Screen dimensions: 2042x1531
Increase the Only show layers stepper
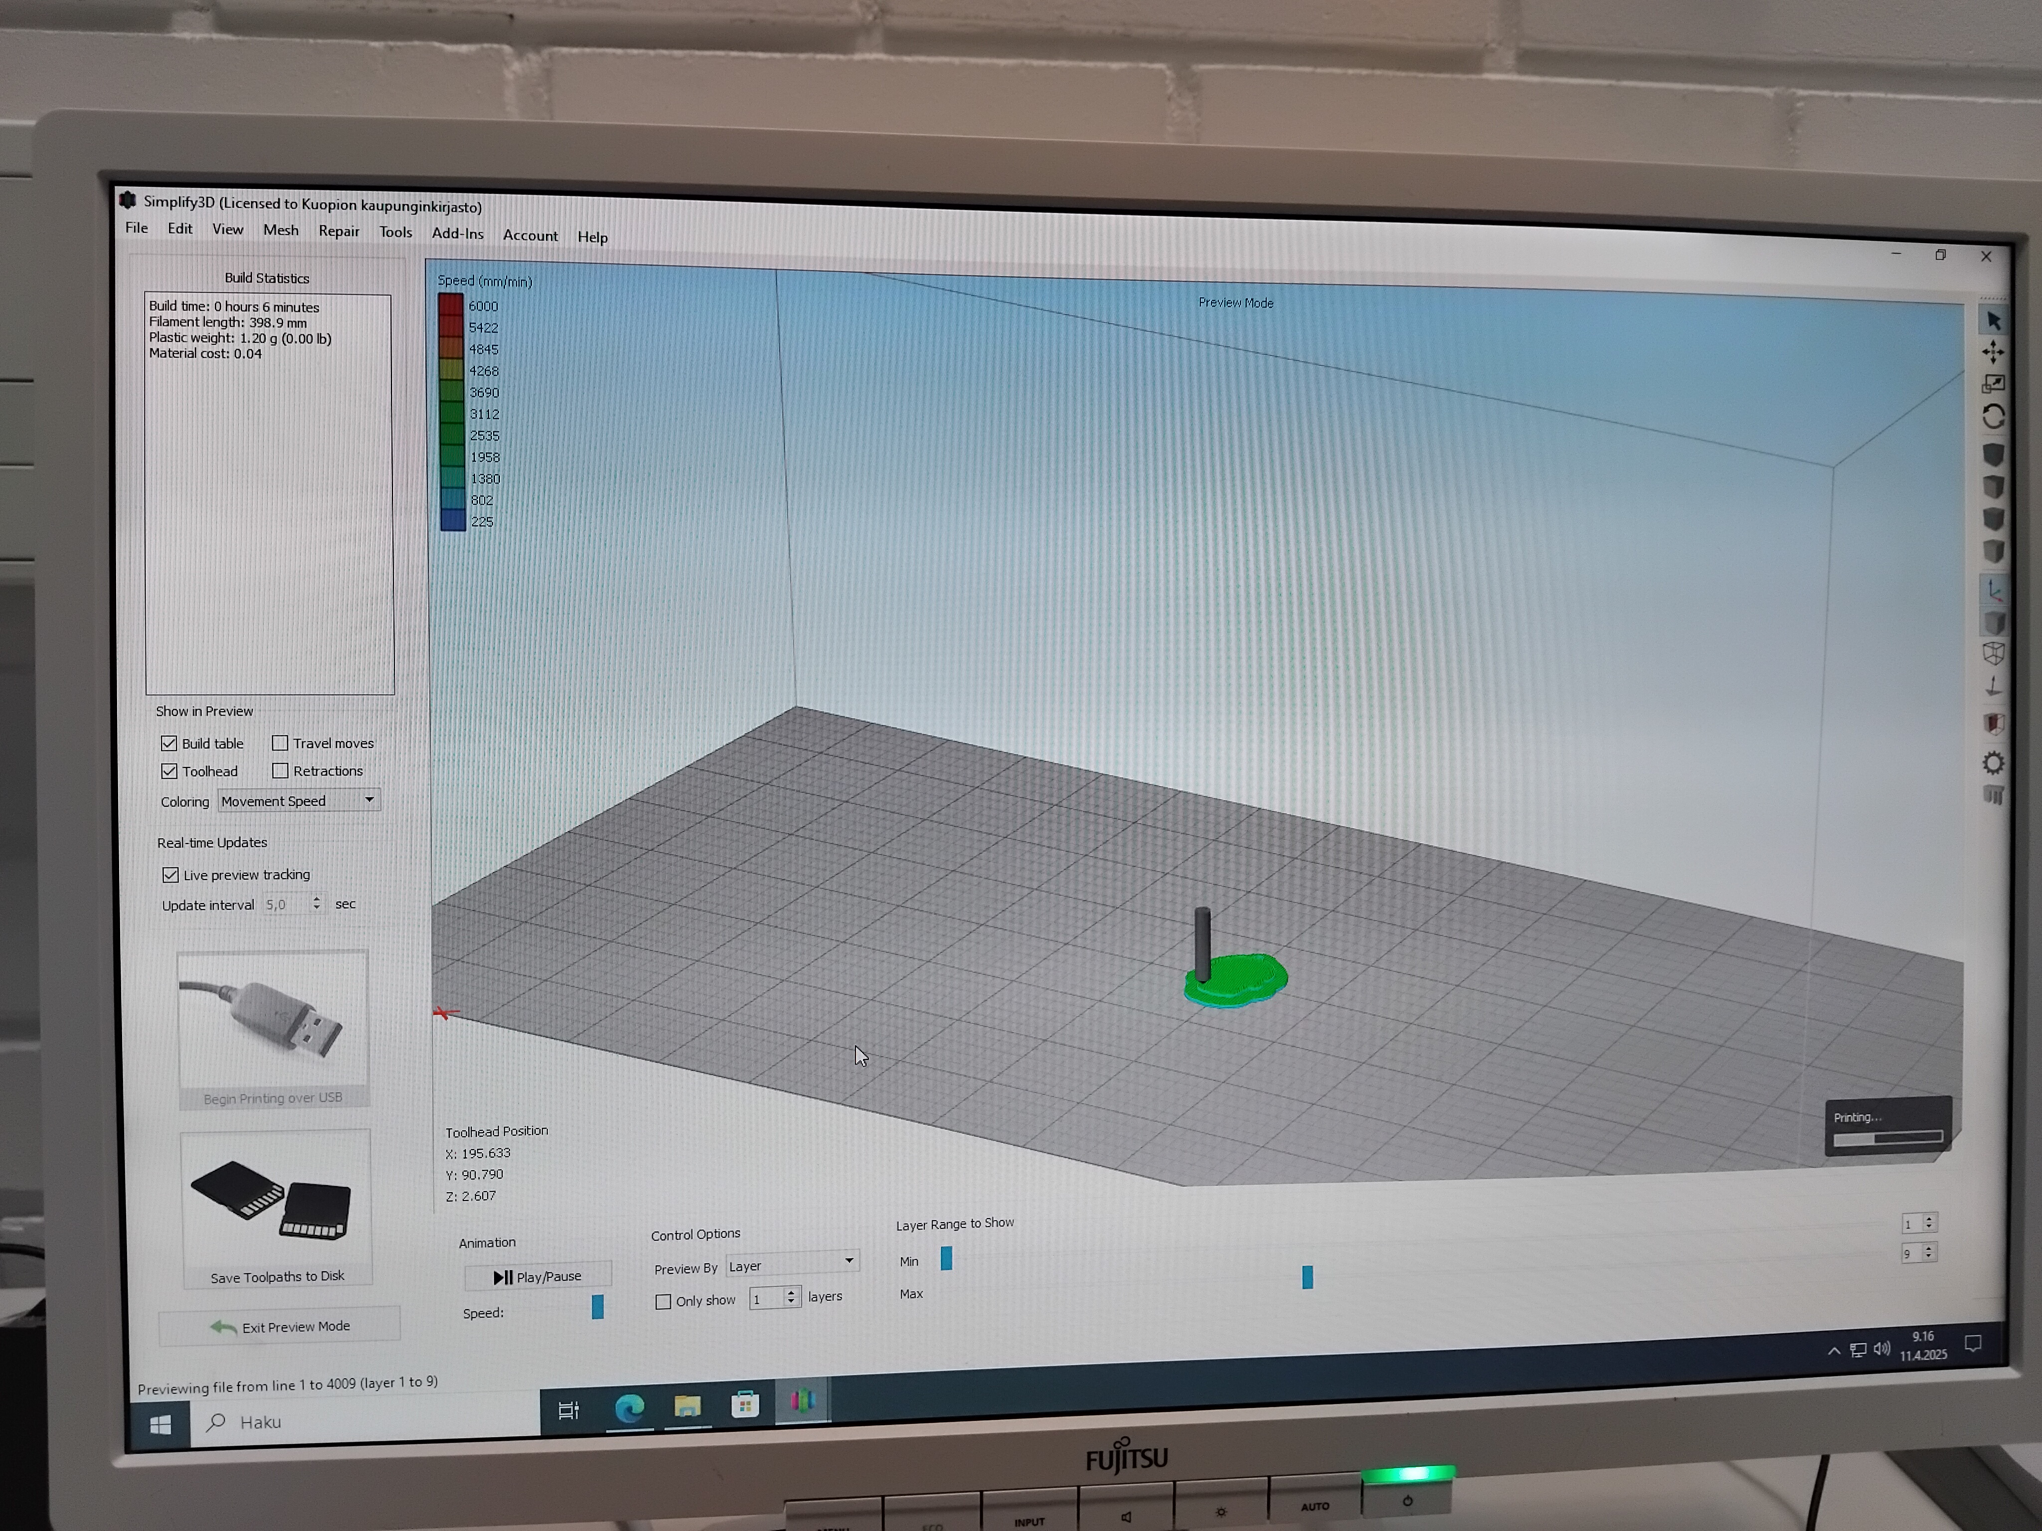coord(791,1292)
